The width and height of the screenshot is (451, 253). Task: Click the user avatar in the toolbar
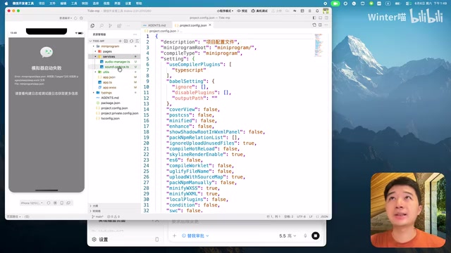[x=326, y=11]
